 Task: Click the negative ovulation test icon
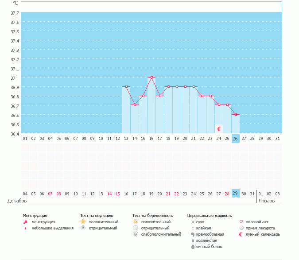pyautogui.click(x=83, y=228)
